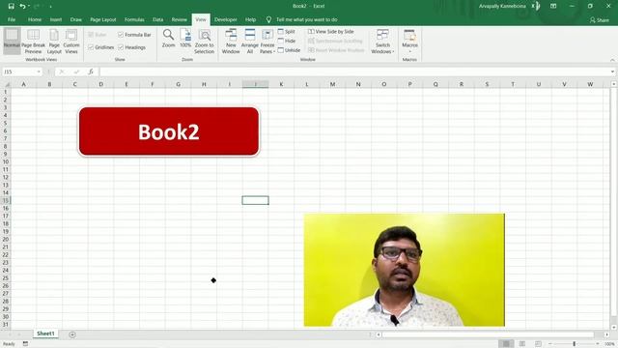Viewport: 618px width, 348px height.
Task: Click the horizontal scrollbar track
Action: (x=488, y=334)
